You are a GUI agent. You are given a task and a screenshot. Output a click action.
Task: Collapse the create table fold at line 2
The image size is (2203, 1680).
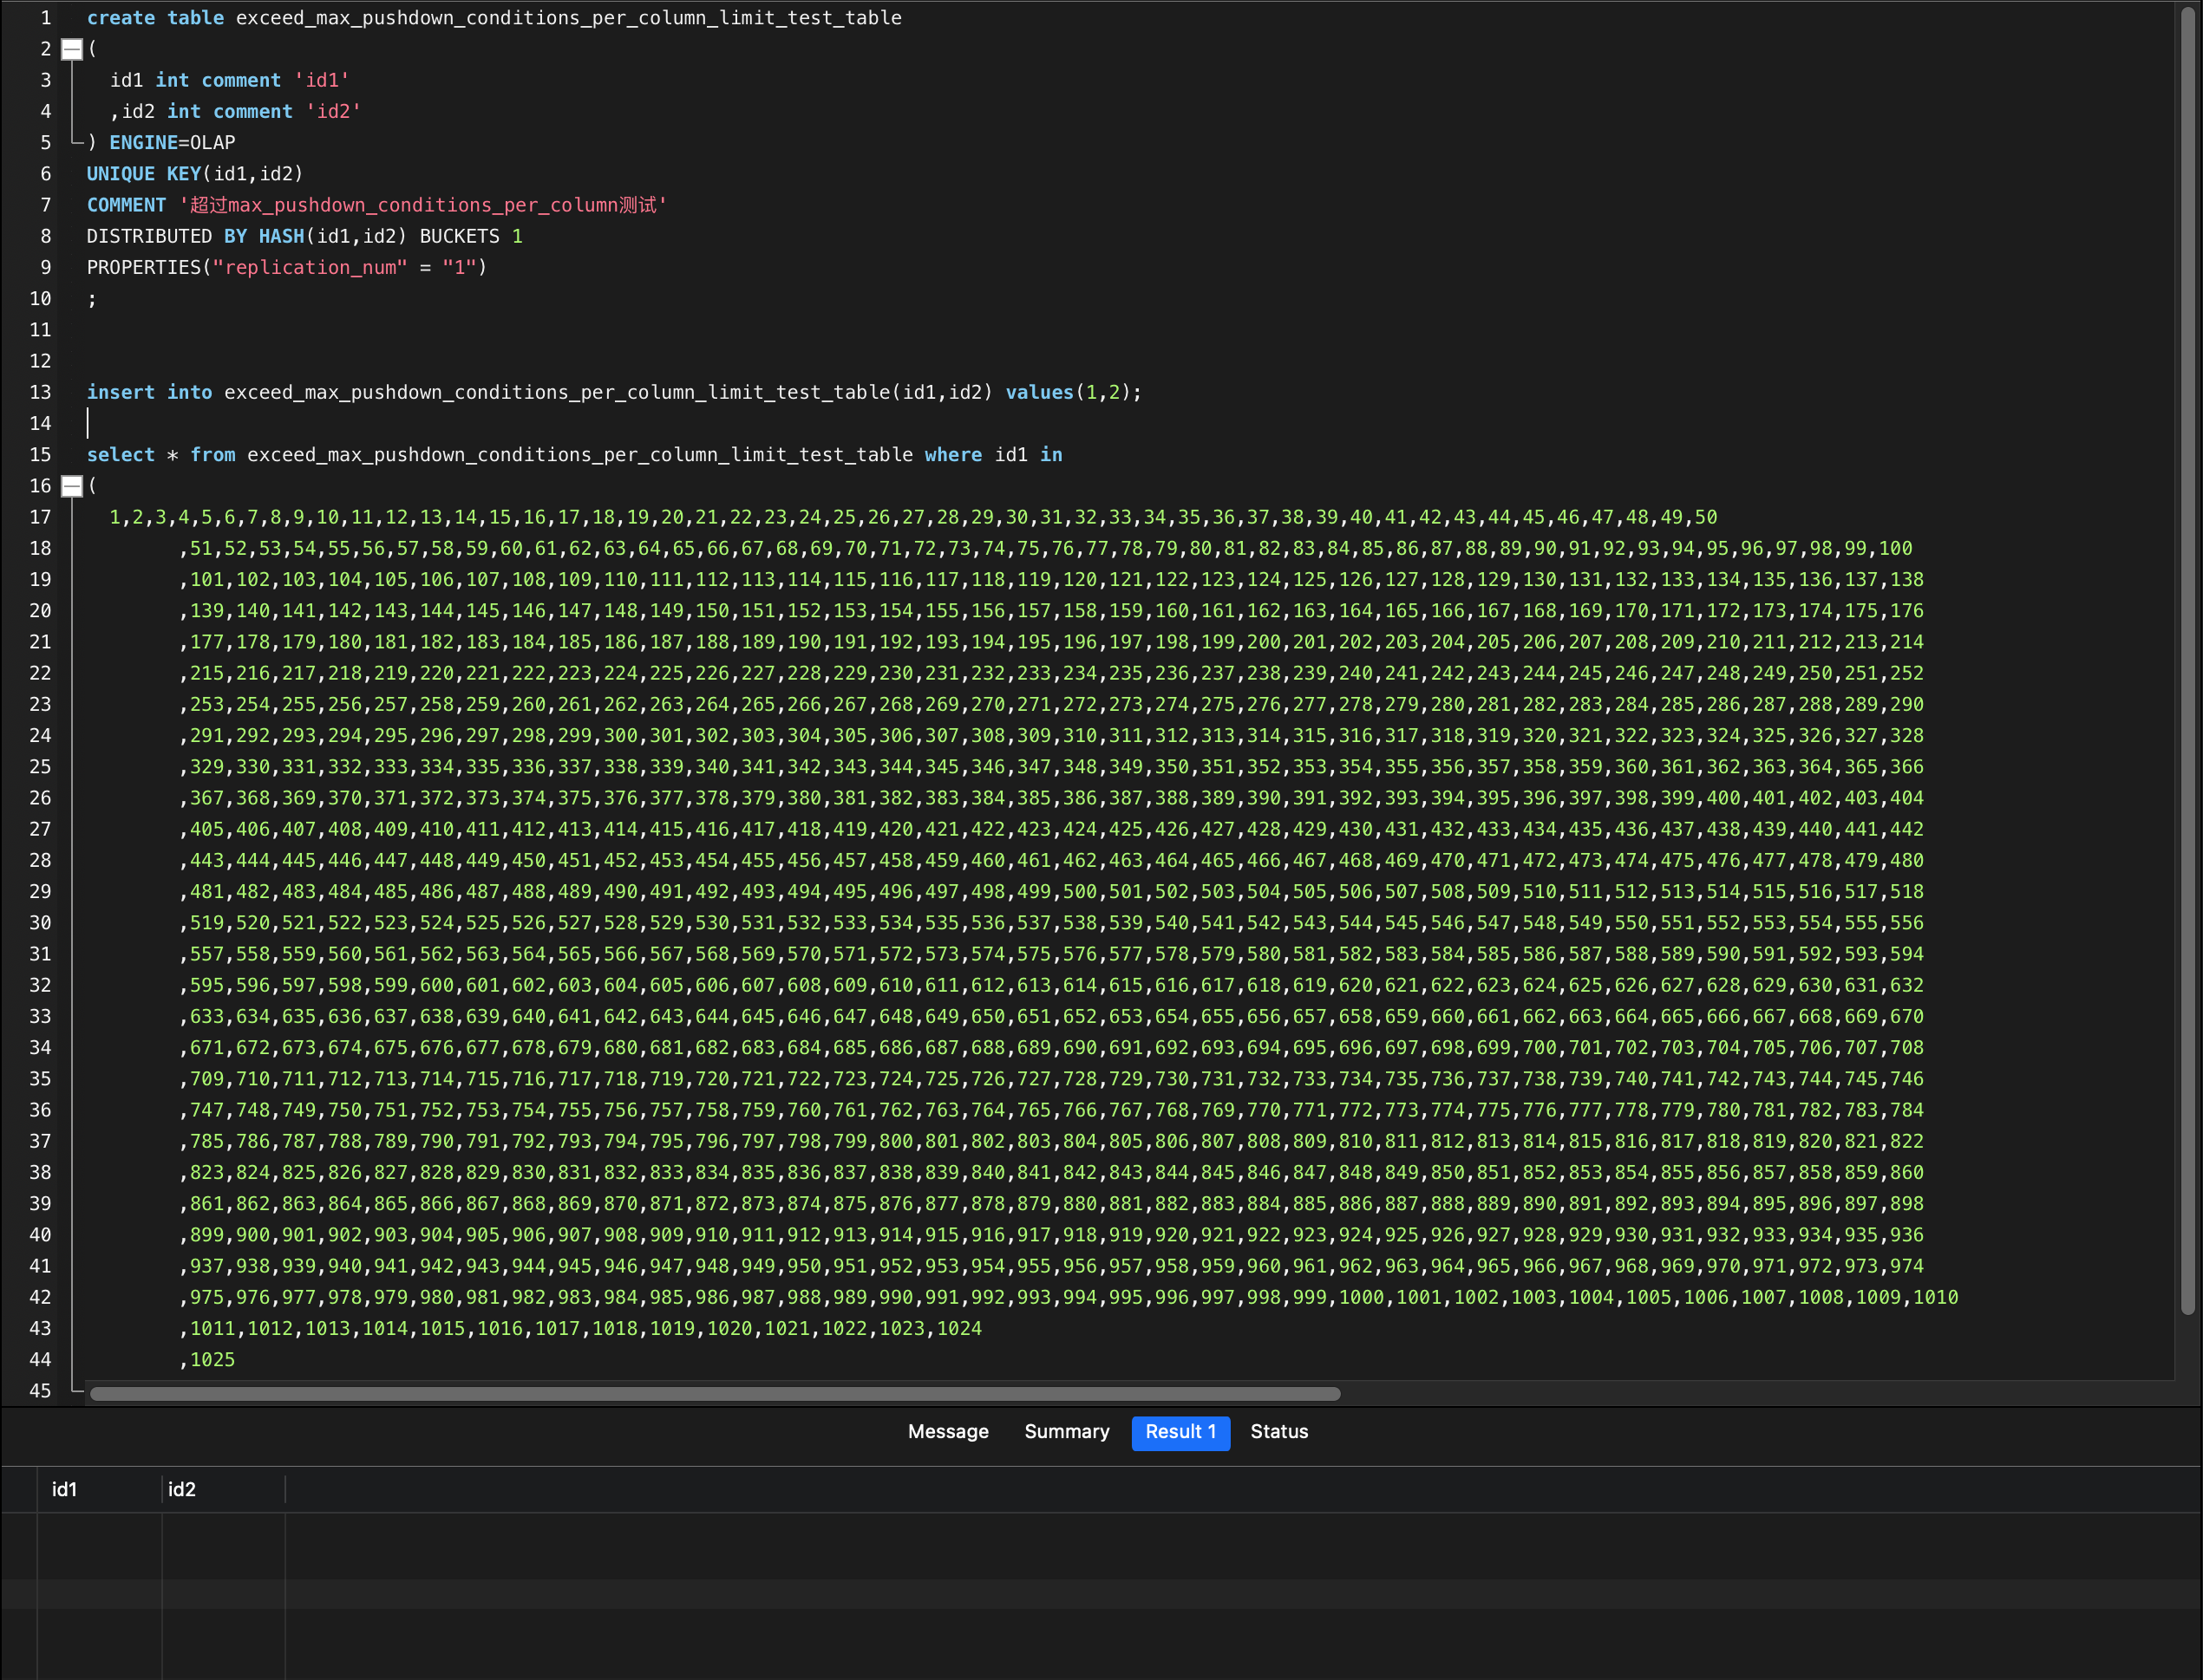click(72, 49)
